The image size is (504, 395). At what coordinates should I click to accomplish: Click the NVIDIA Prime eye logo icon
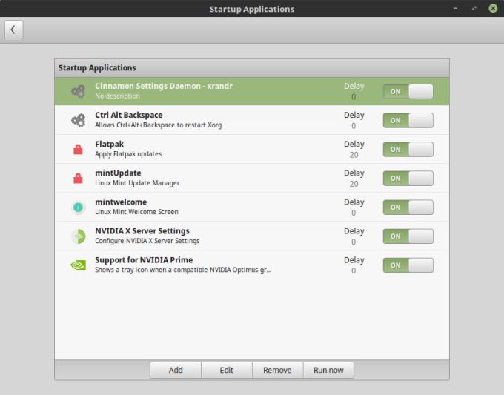pos(79,265)
